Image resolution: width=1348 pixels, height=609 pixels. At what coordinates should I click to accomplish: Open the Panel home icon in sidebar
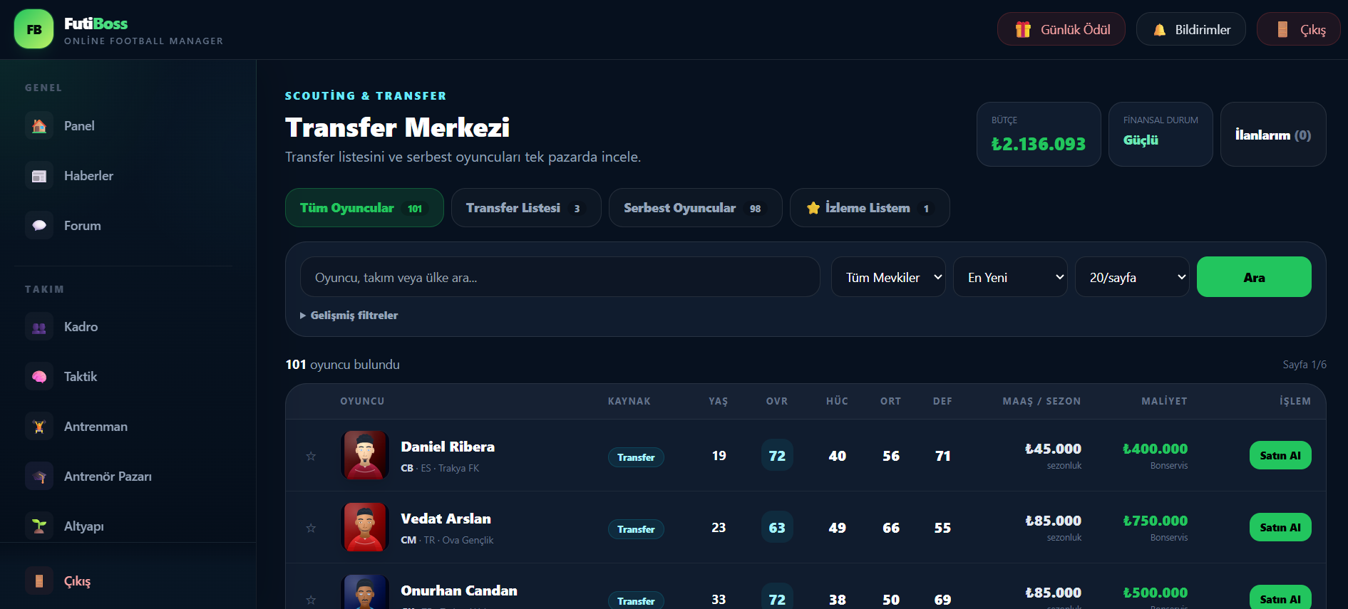pos(39,126)
